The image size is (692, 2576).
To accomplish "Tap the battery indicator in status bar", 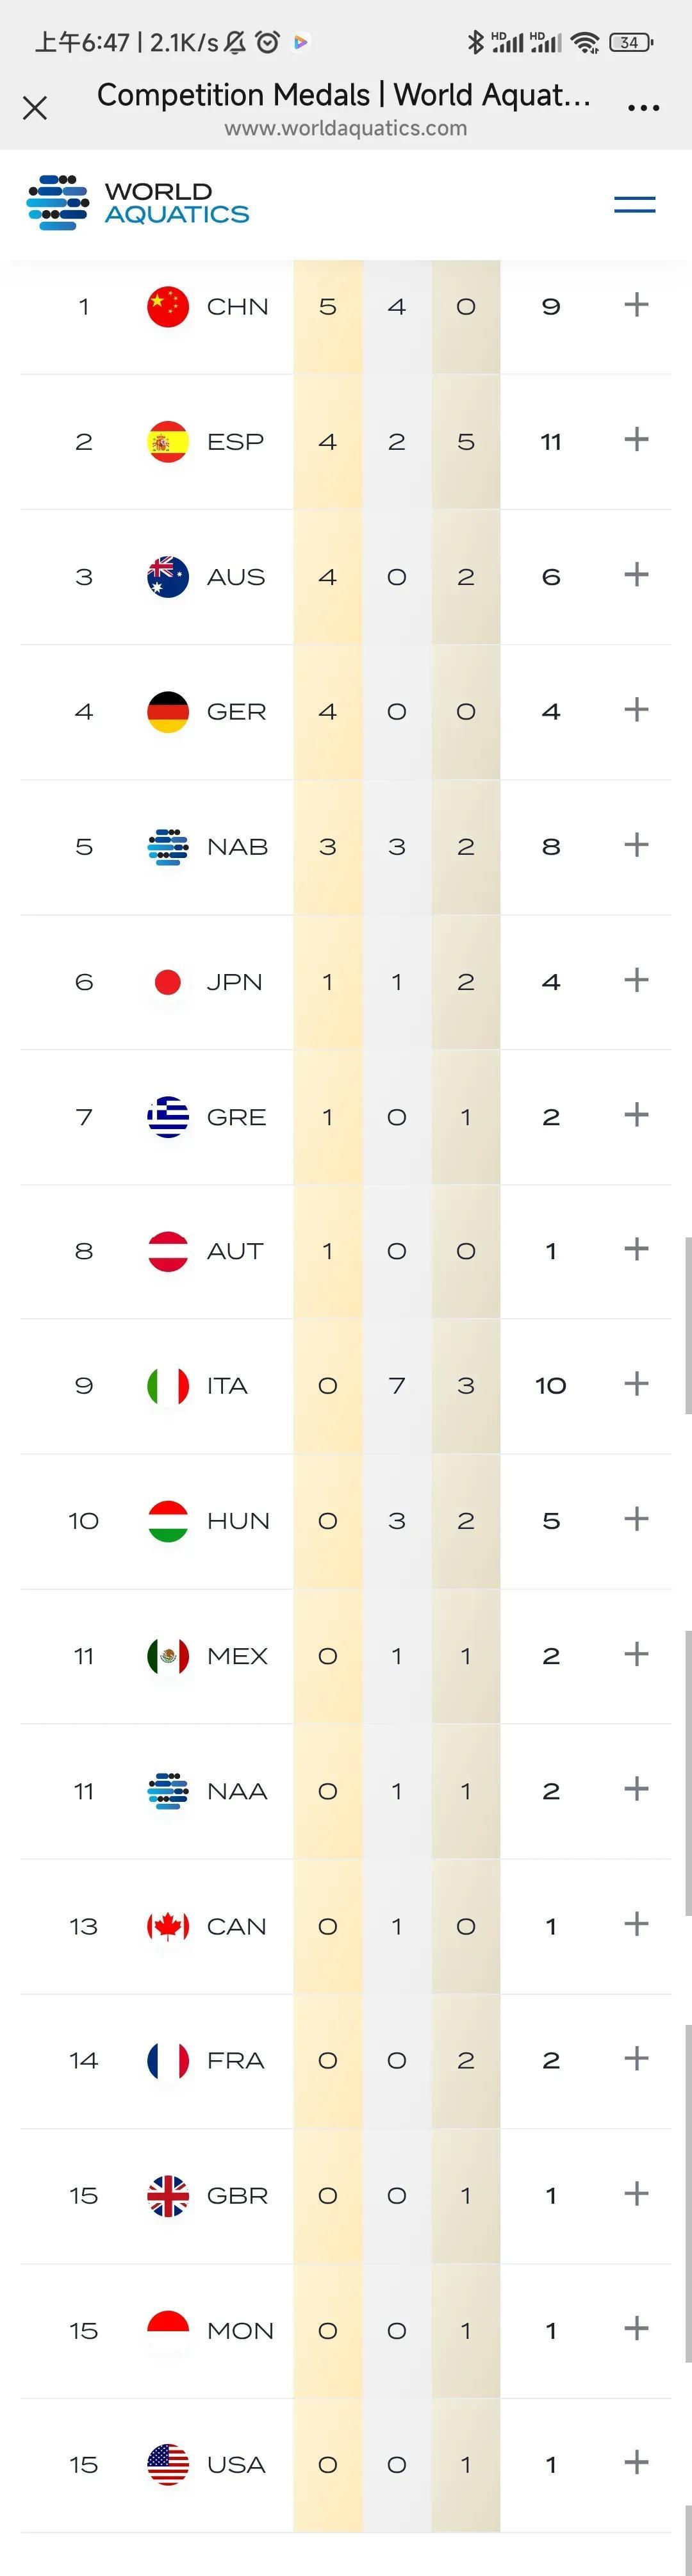I will 631,42.
